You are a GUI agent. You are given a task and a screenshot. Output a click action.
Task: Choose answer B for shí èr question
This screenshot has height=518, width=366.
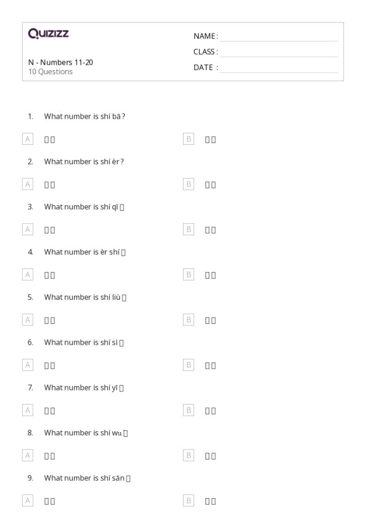click(189, 184)
